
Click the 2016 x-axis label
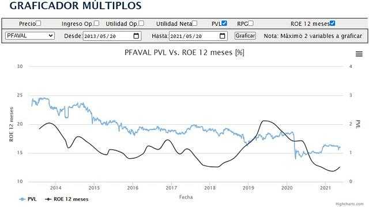click(133, 188)
